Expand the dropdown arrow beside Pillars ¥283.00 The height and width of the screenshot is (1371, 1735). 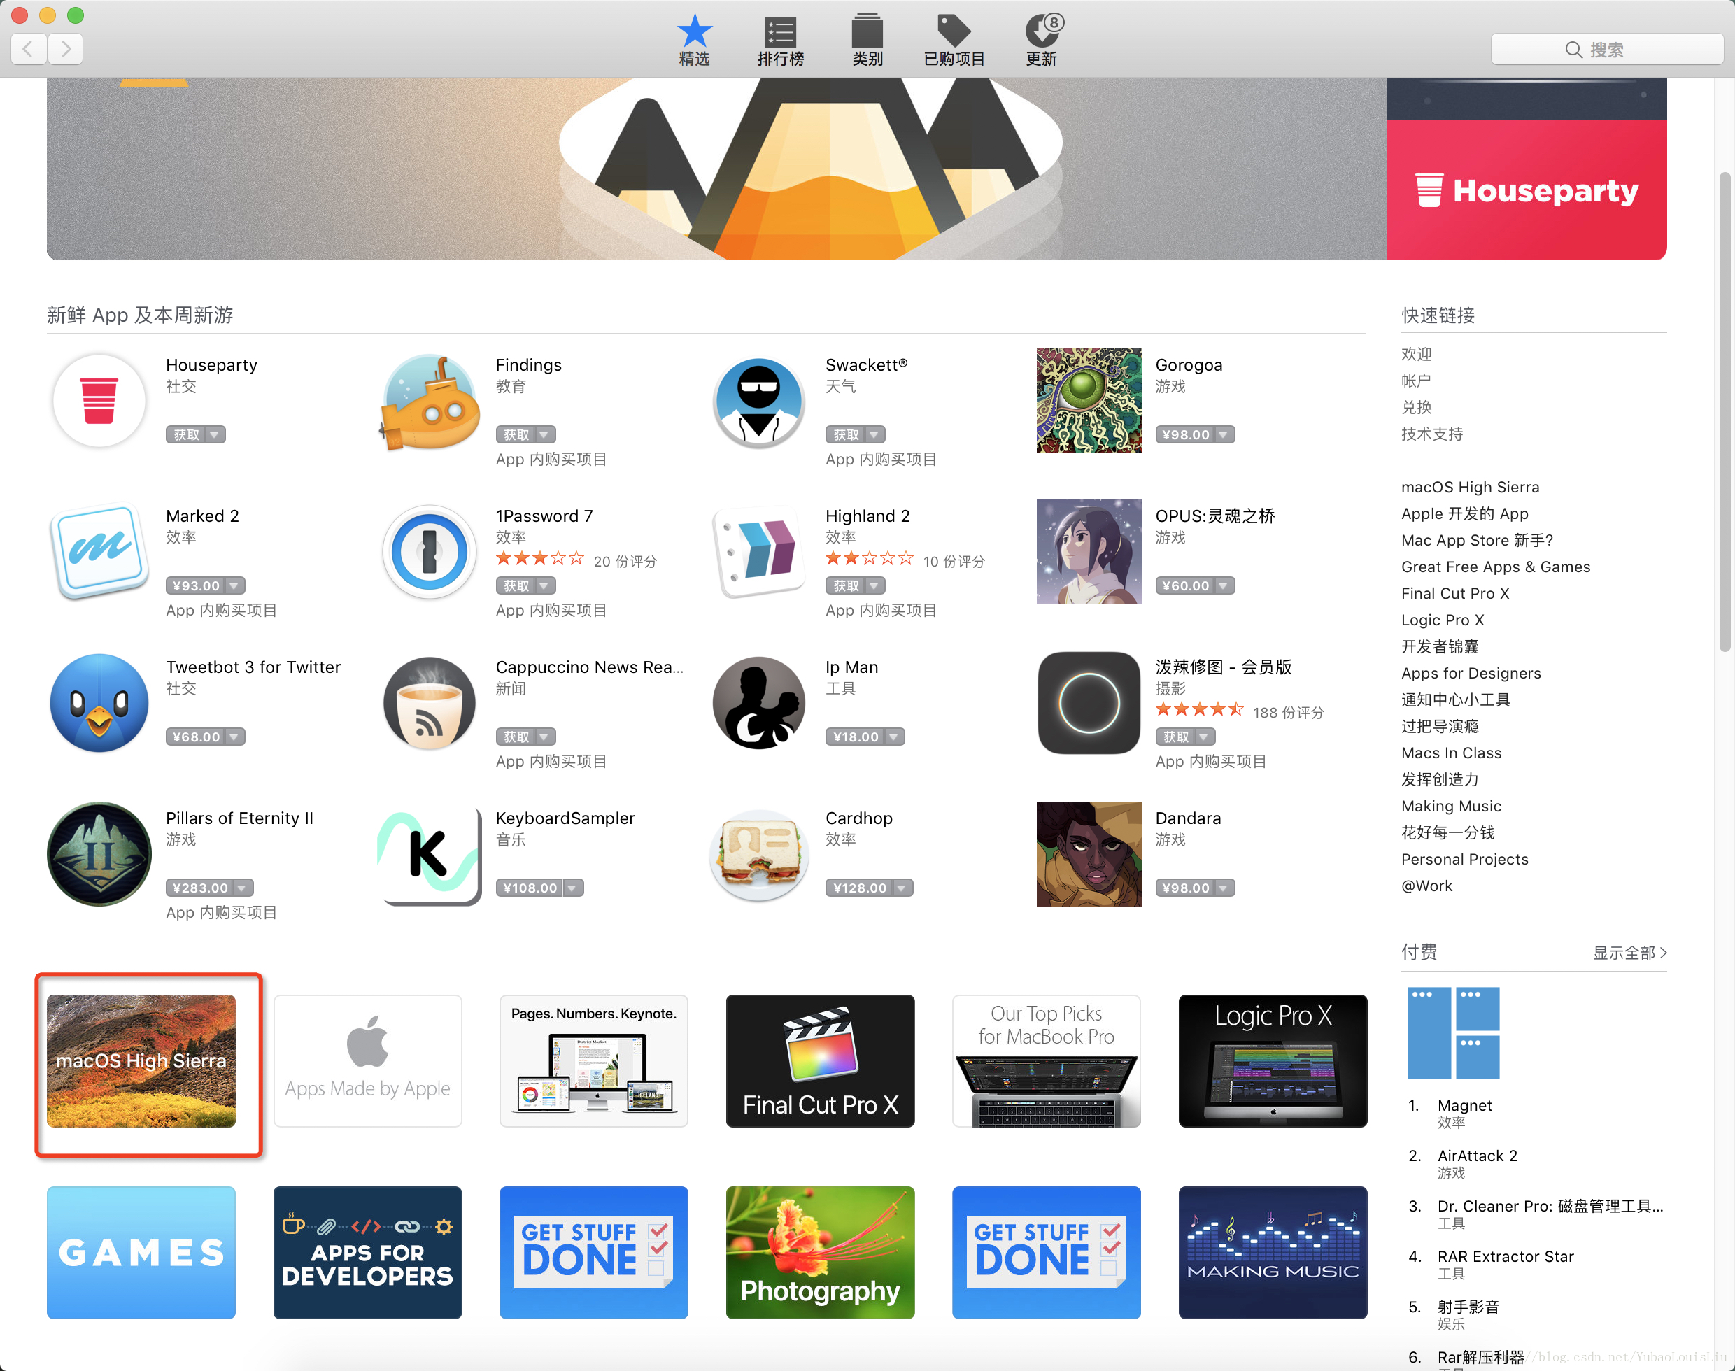point(244,888)
